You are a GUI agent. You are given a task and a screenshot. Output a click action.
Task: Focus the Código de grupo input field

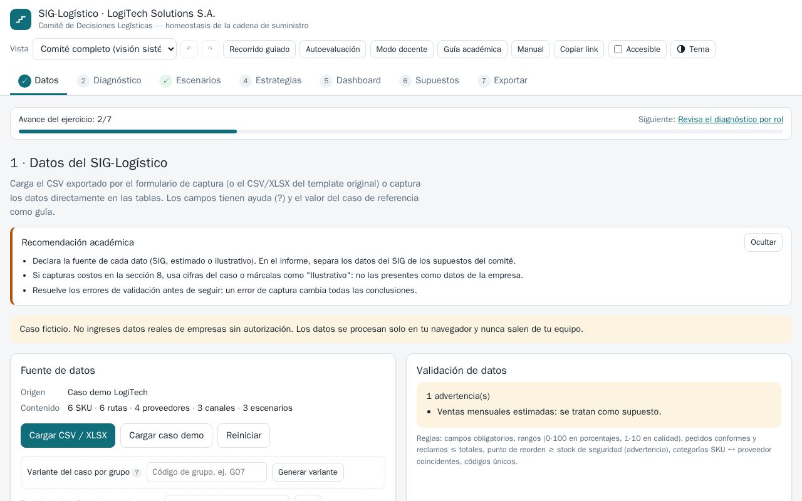coord(207,472)
